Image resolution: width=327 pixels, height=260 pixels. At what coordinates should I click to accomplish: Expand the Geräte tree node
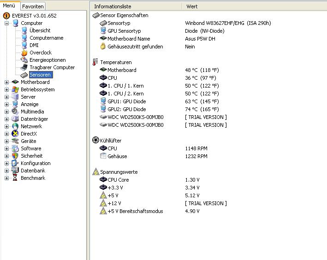6,141
